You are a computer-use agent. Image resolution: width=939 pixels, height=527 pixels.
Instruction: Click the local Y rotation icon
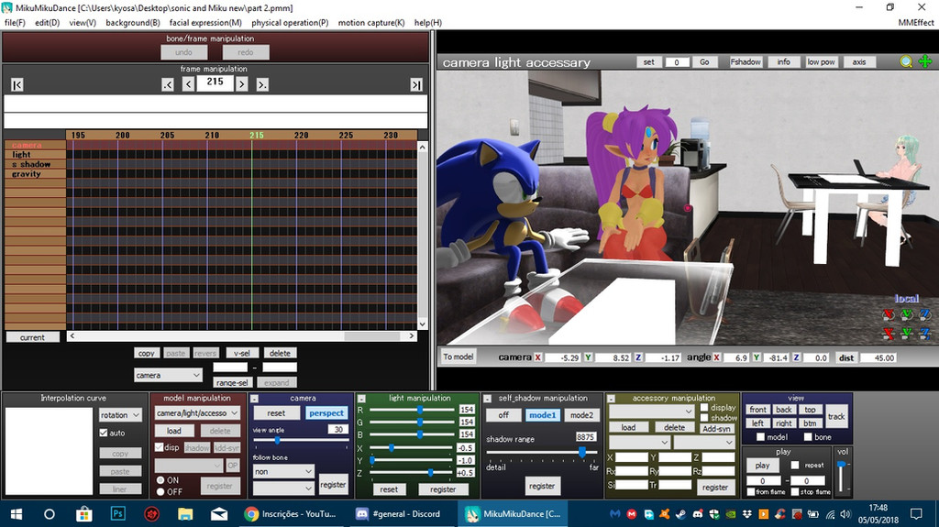tap(907, 314)
